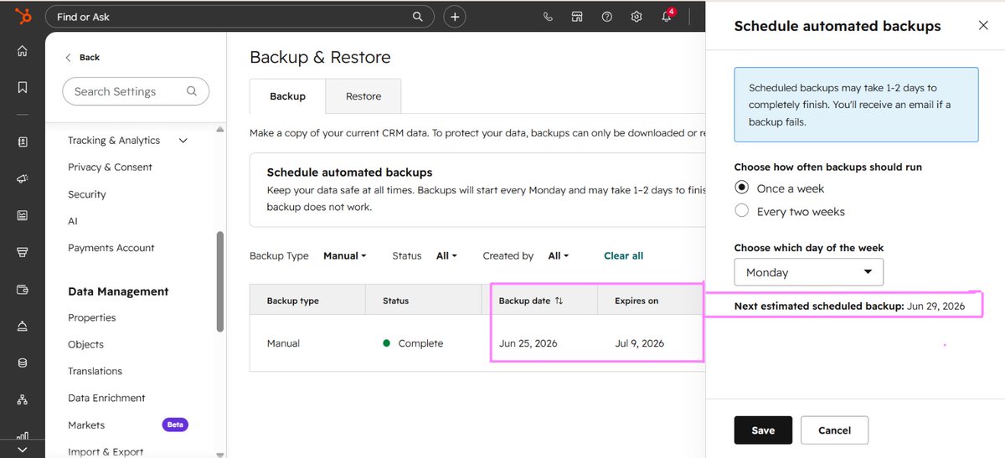Open Privacy & Consent settings
This screenshot has height=458, width=1005.
click(x=110, y=167)
